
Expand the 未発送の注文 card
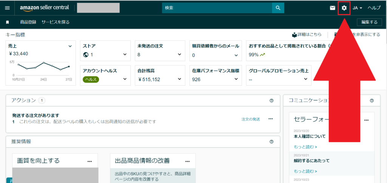180,55
